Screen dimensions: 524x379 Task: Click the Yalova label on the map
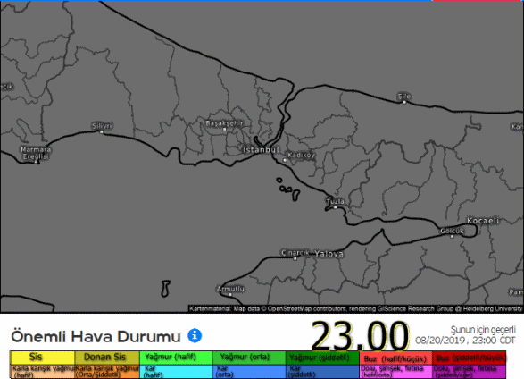point(329,254)
